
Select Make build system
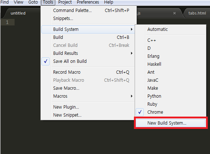(x=170, y=88)
